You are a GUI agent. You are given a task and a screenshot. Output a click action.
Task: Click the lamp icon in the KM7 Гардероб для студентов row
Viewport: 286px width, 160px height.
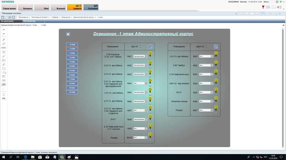point(150,108)
